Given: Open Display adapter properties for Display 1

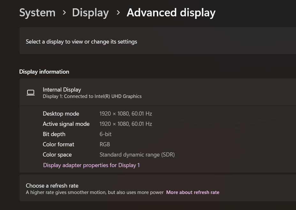Looking at the screenshot, I should click(x=91, y=165).
